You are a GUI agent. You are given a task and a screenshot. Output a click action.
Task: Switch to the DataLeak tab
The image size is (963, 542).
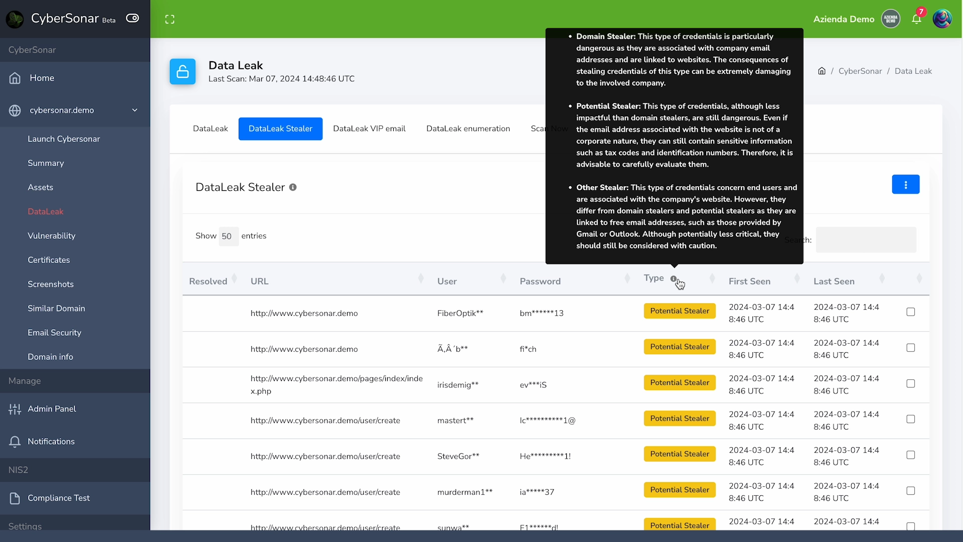tap(210, 129)
